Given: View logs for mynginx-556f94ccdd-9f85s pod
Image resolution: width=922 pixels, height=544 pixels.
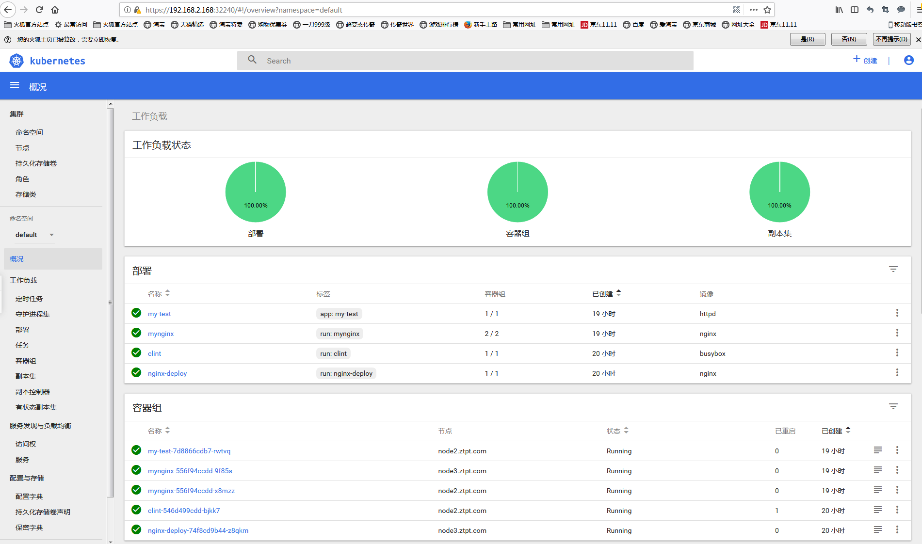Looking at the screenshot, I should point(877,470).
